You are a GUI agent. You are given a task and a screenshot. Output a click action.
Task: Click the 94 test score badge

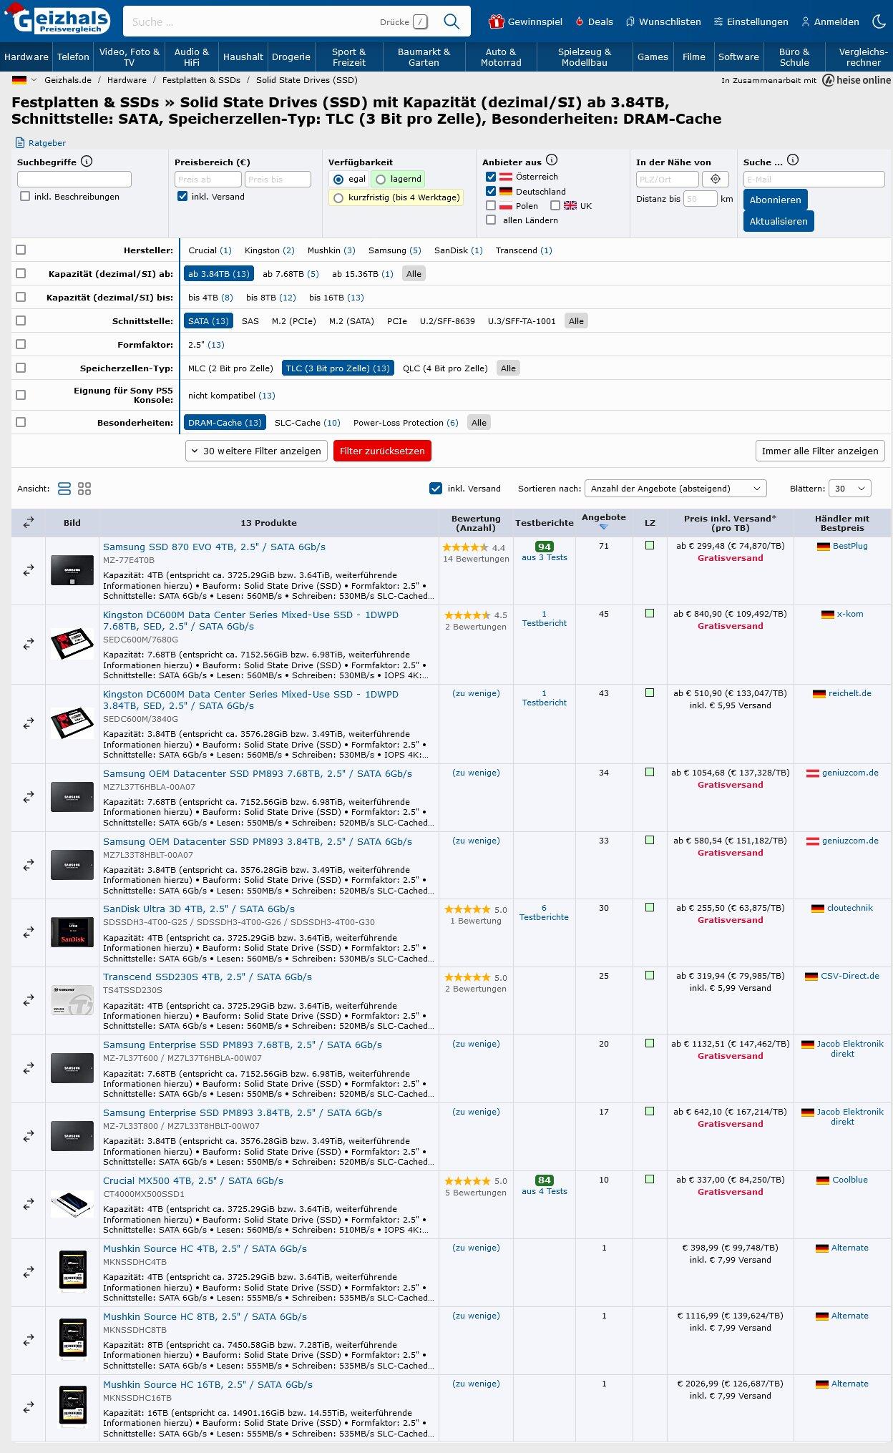coord(544,547)
